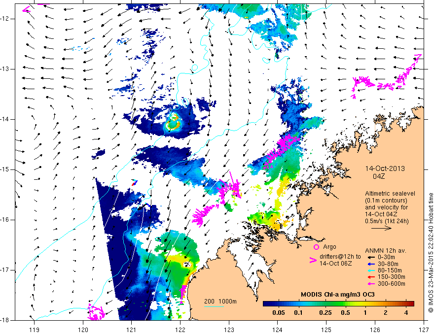Click the colorbar tick label '0.25'
434x335 pixels.
325,313
